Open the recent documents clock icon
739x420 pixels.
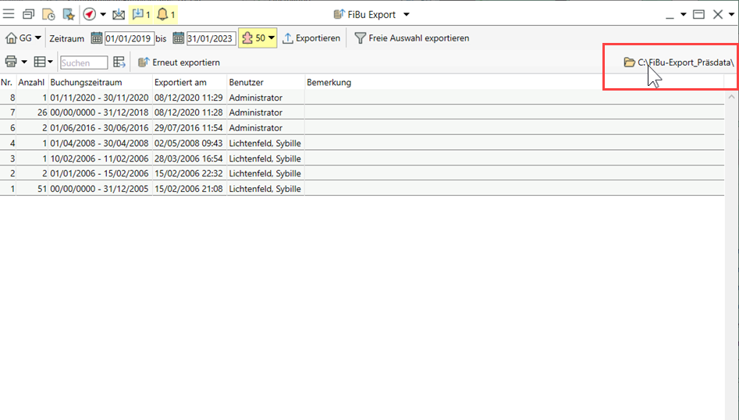48,14
